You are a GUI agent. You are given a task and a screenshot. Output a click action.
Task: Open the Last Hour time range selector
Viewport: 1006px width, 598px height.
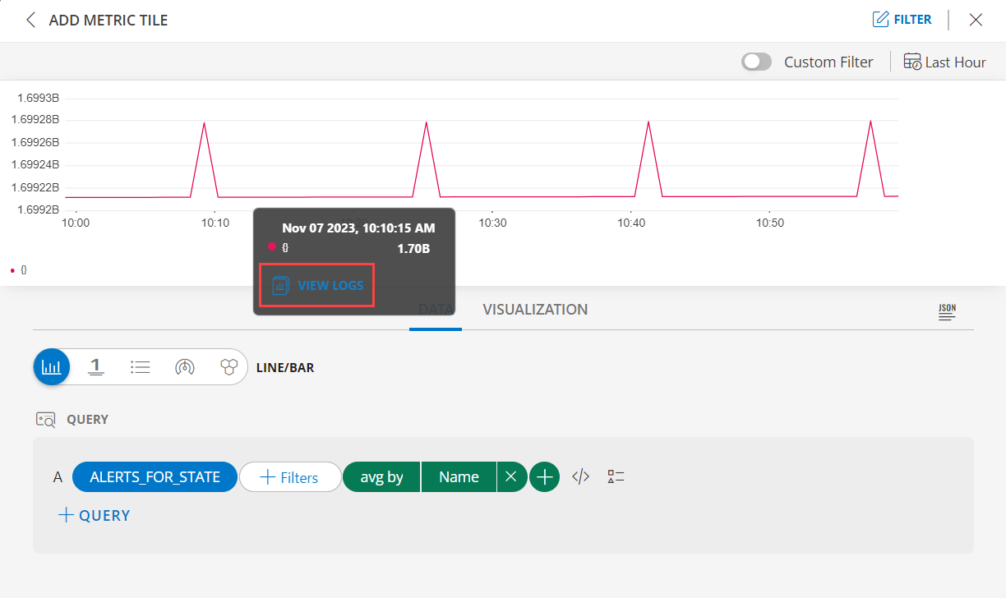click(944, 62)
